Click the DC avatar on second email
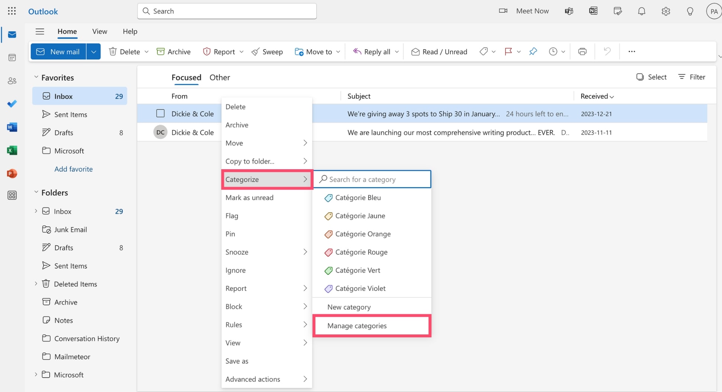The height and width of the screenshot is (392, 722). coord(160,132)
